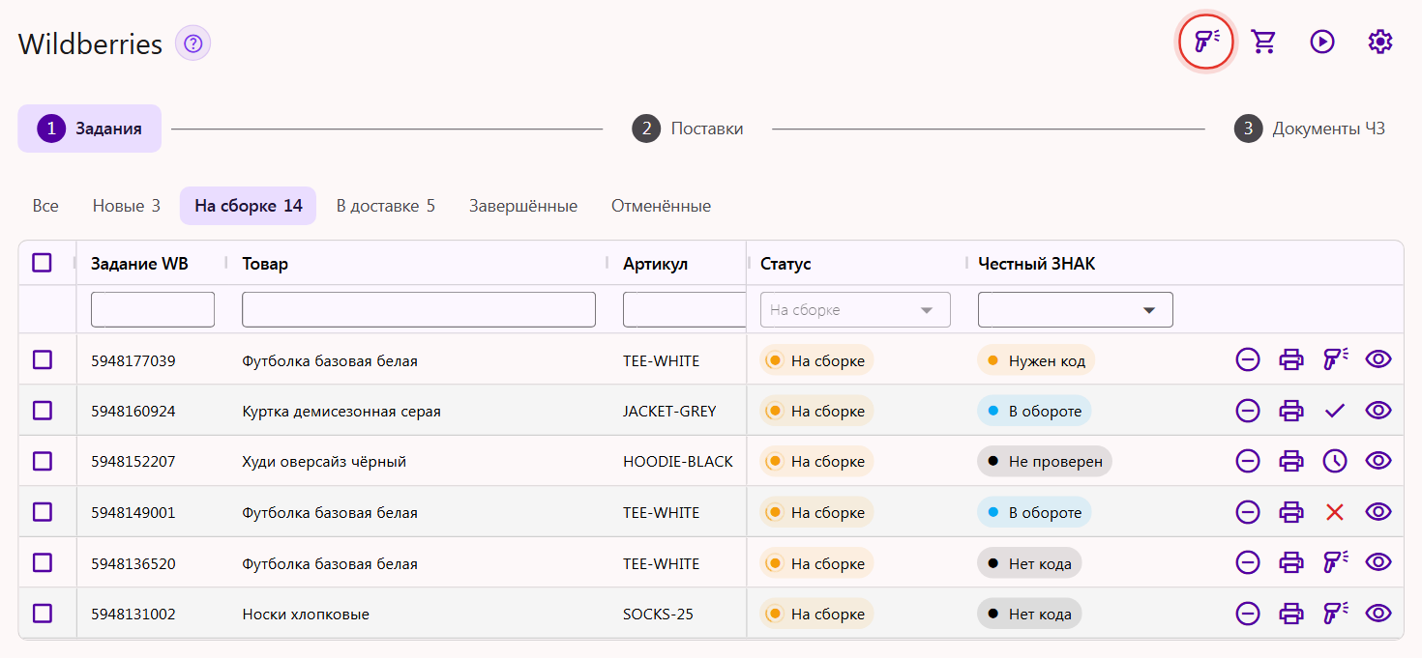
Task: Open the barcode scanner in the header
Action: pyautogui.click(x=1205, y=42)
